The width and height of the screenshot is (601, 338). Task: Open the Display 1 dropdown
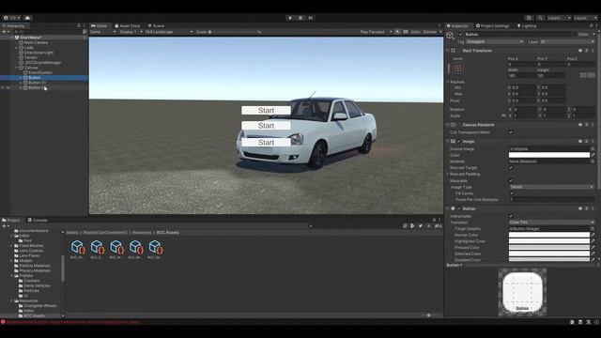pyautogui.click(x=131, y=32)
